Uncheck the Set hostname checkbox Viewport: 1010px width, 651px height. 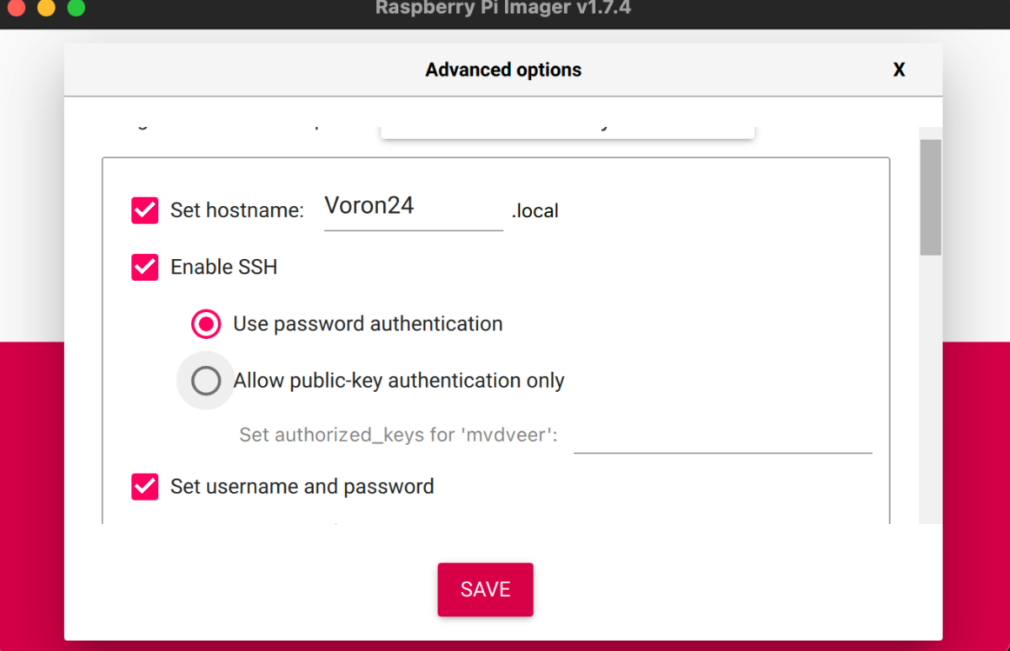[x=145, y=209]
